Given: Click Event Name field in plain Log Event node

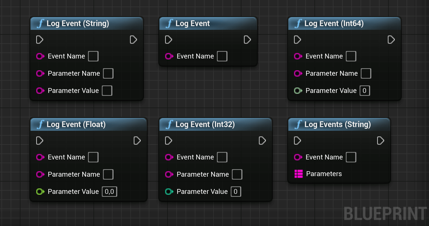Looking at the screenshot, I should [x=222, y=56].
